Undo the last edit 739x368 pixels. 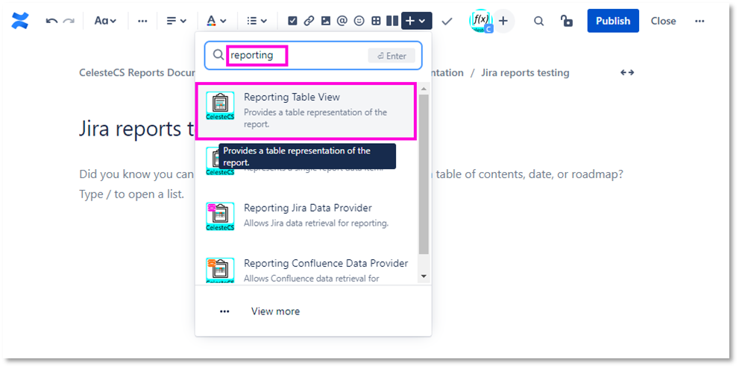pyautogui.click(x=51, y=21)
